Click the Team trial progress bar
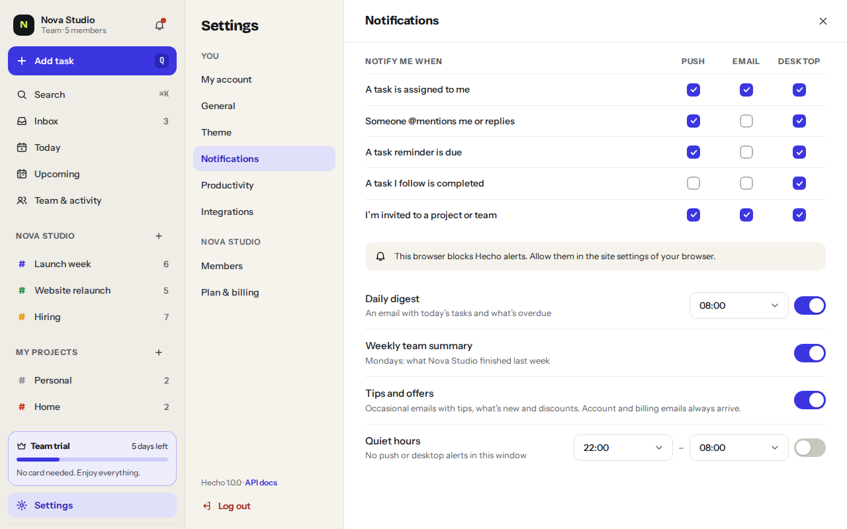847x529 pixels. [92, 460]
